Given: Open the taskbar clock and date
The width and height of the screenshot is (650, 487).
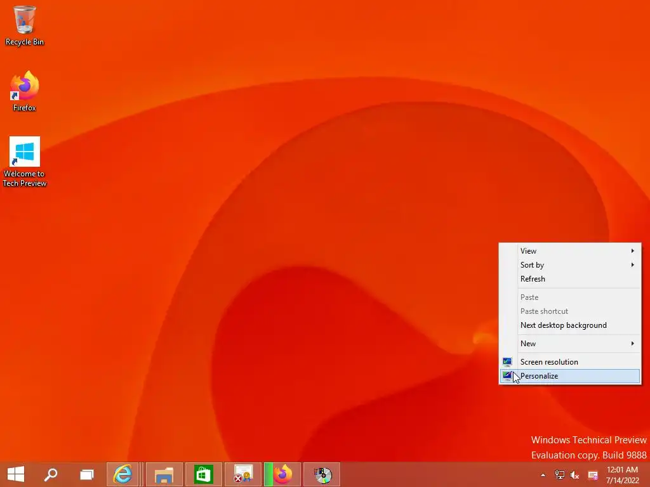Looking at the screenshot, I should coord(622,475).
